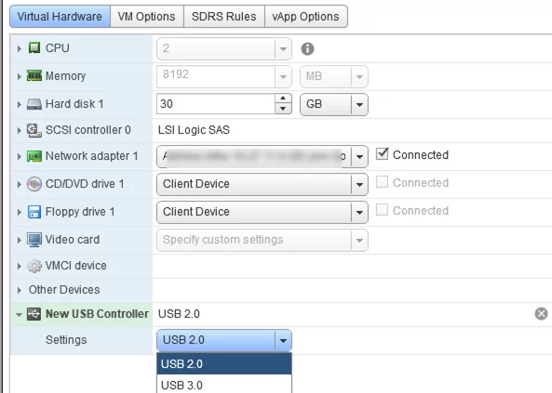Image resolution: width=552 pixels, height=393 pixels.
Task: Open the Memory MB unit dropdown
Action: pos(359,76)
